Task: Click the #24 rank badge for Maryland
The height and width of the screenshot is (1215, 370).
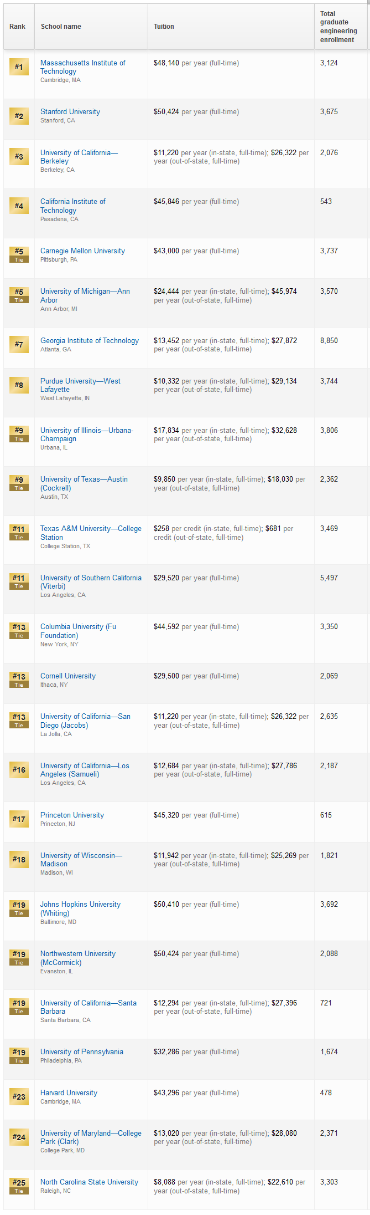Action: coord(19,1137)
